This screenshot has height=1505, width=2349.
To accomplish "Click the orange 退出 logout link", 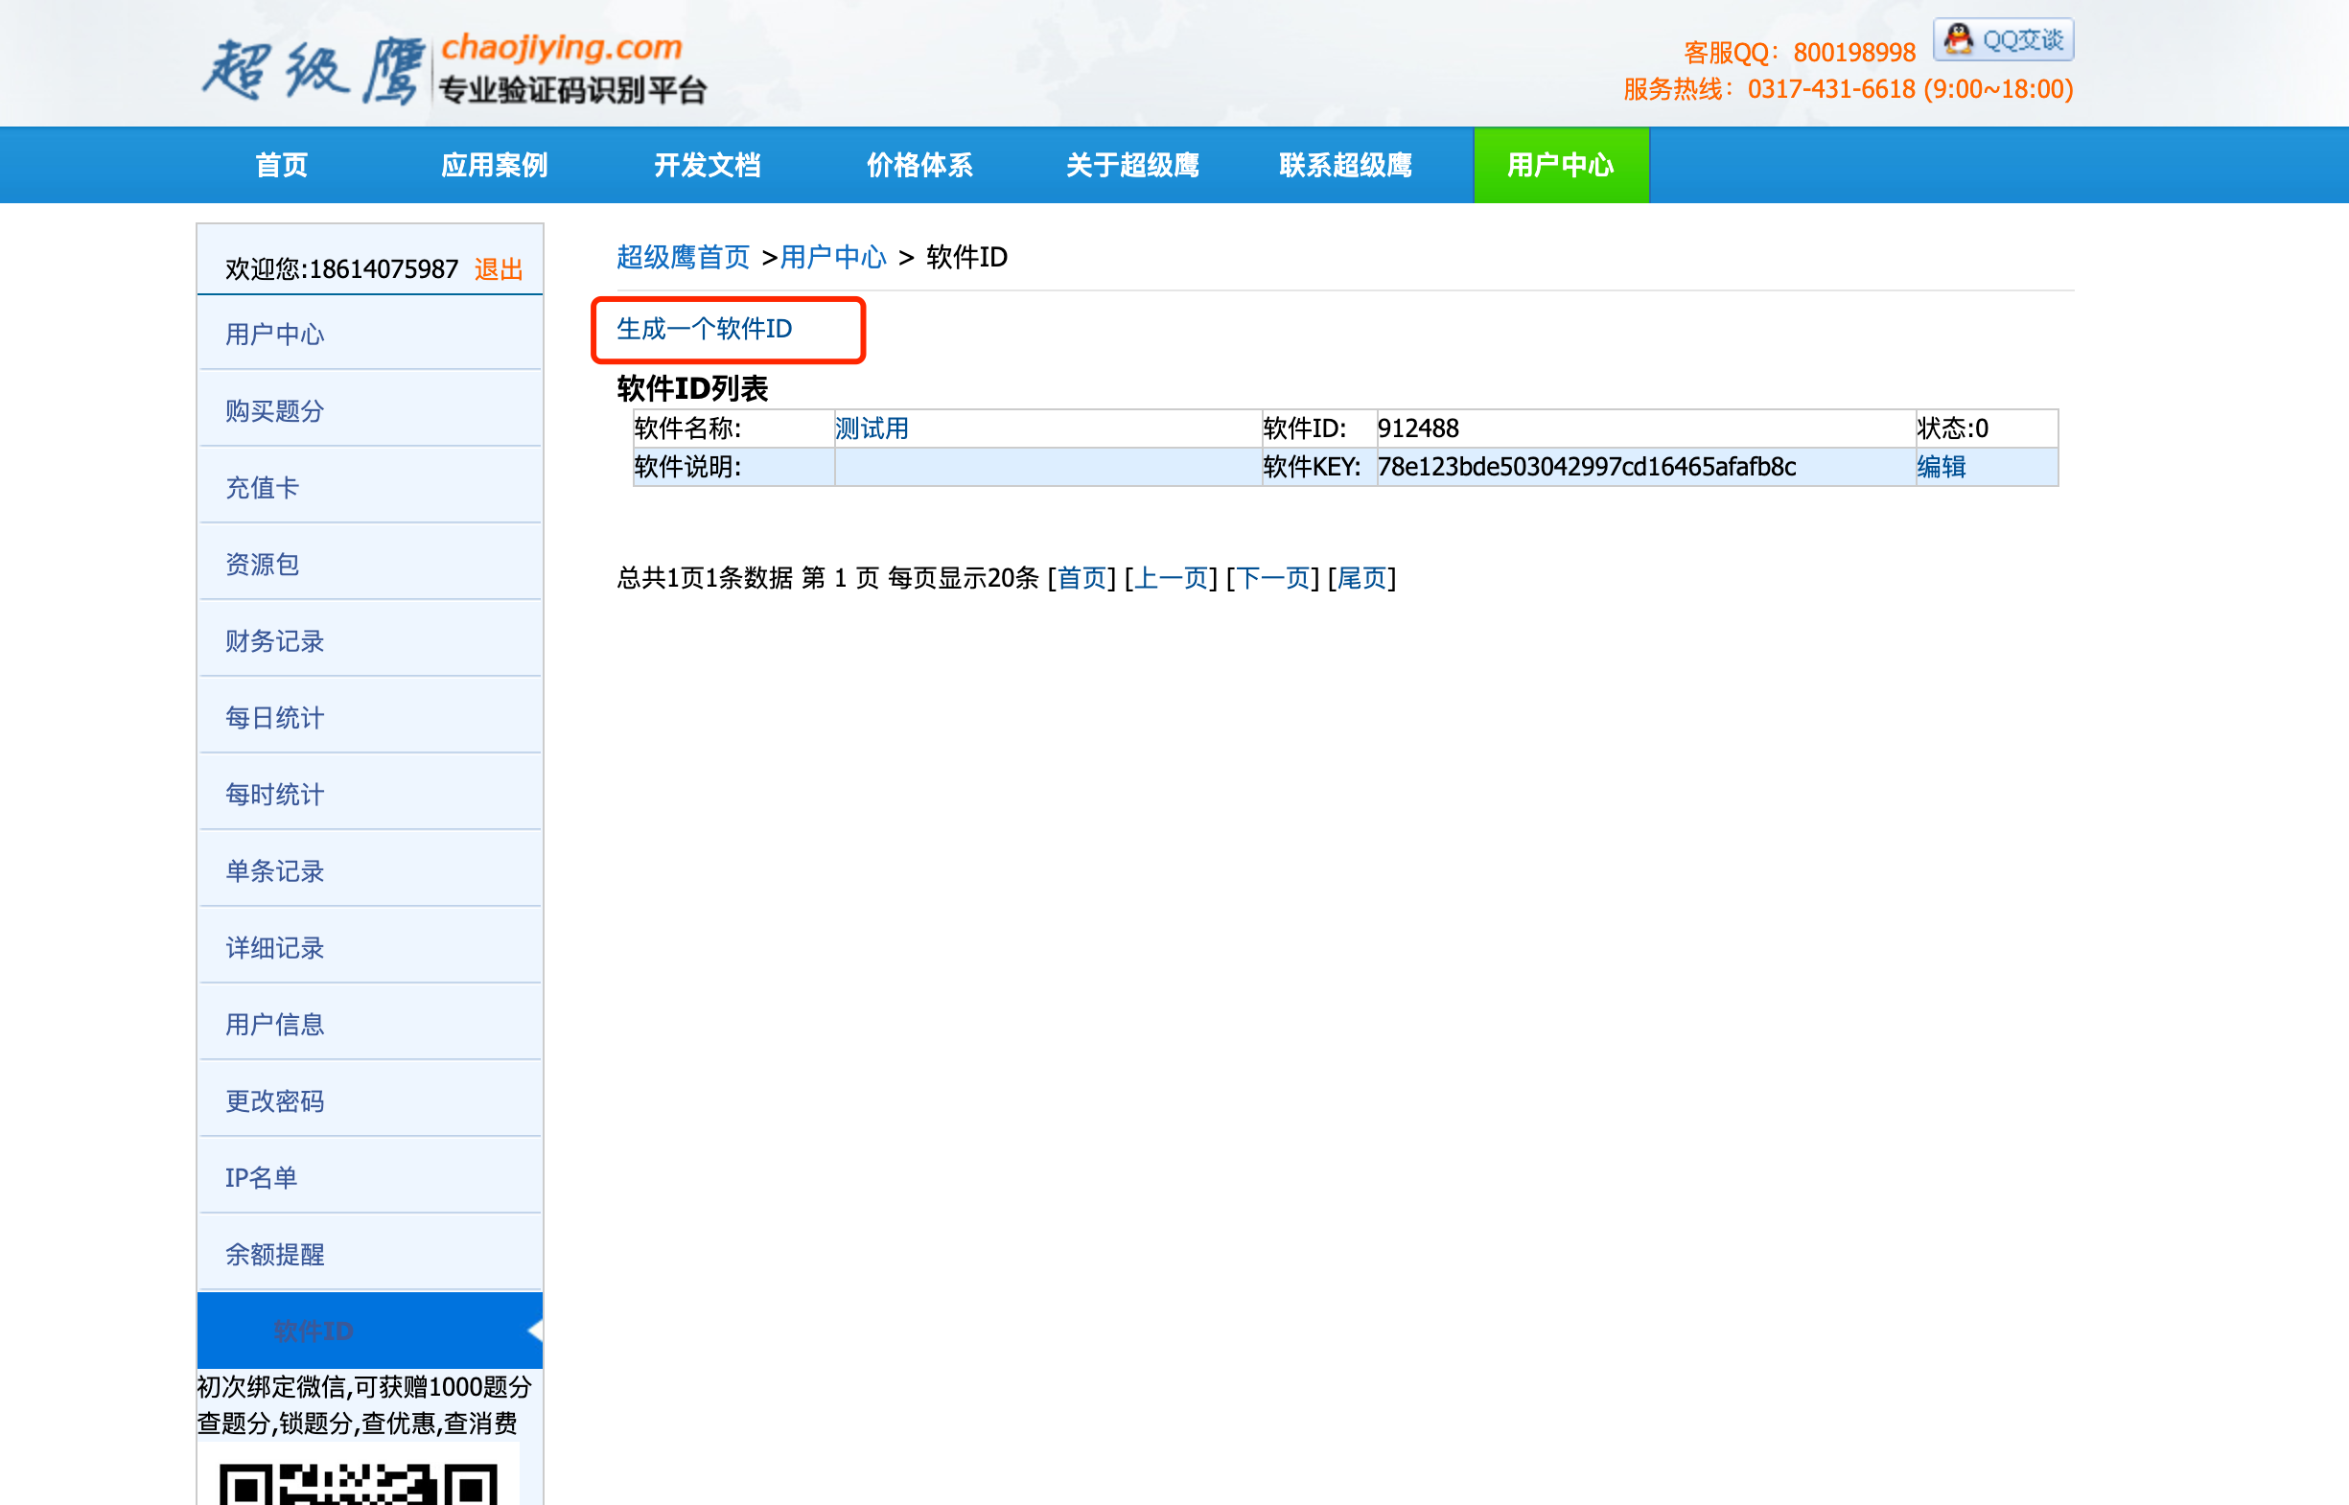I will click(499, 268).
